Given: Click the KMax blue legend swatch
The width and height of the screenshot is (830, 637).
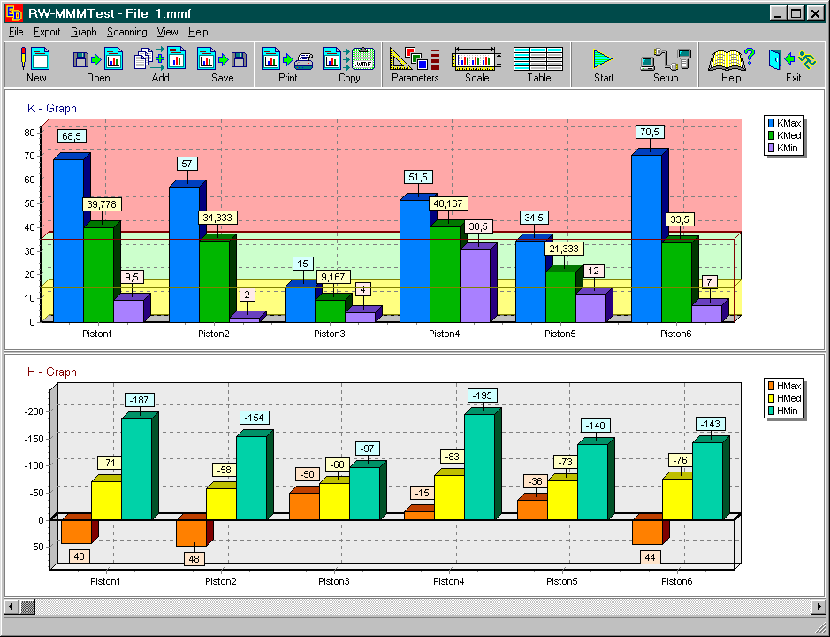Looking at the screenshot, I should [x=772, y=123].
